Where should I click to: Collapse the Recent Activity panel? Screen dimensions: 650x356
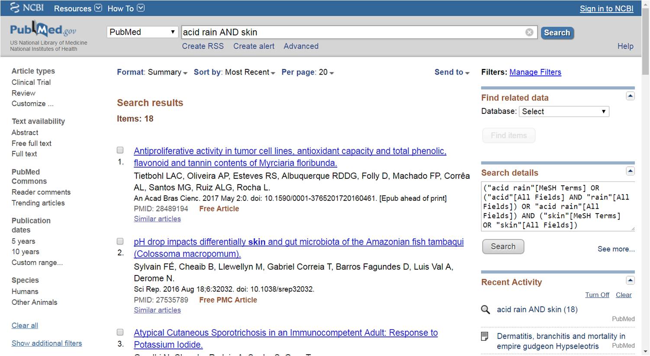[630, 281]
